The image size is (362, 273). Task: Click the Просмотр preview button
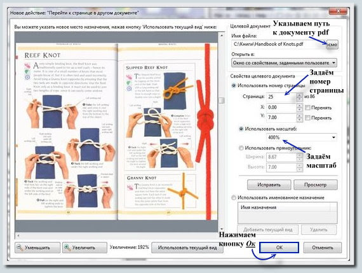pos(316,185)
